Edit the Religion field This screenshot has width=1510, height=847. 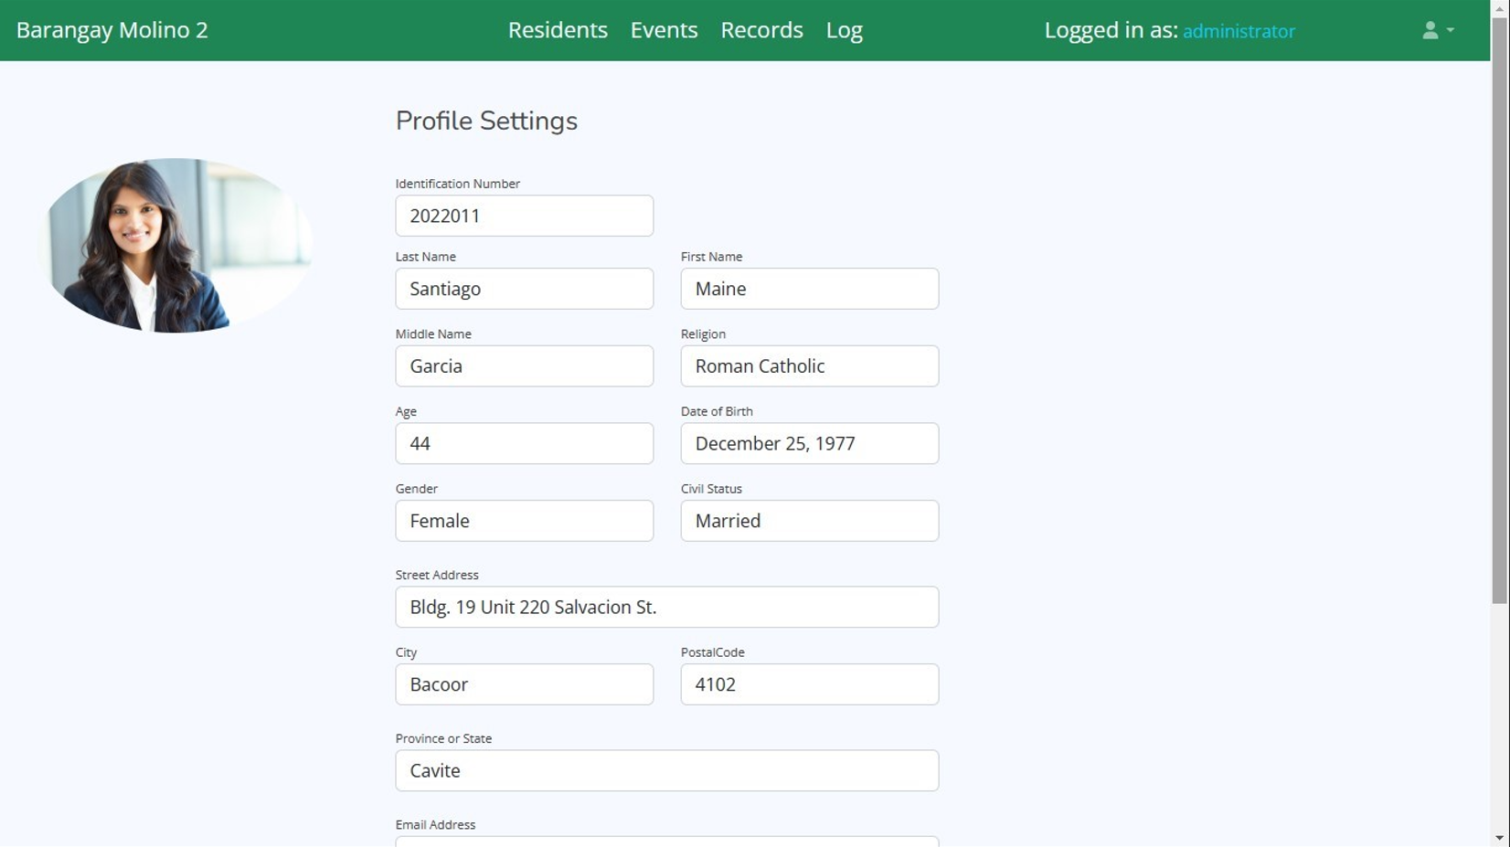point(809,366)
